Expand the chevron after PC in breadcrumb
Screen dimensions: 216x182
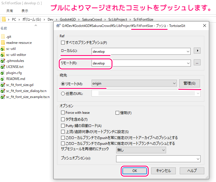click(19, 19)
